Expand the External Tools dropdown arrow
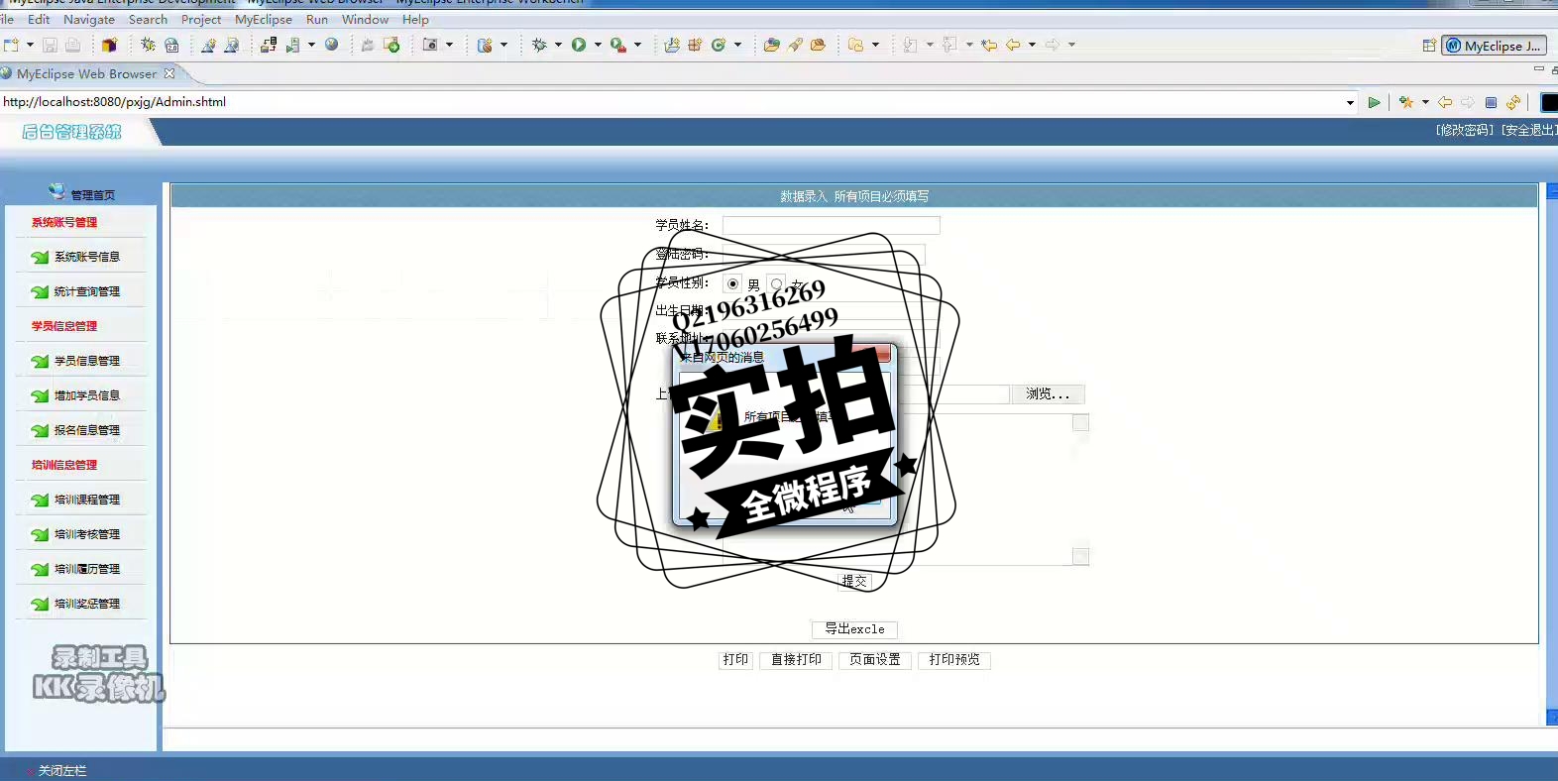1558x781 pixels. coord(637,45)
